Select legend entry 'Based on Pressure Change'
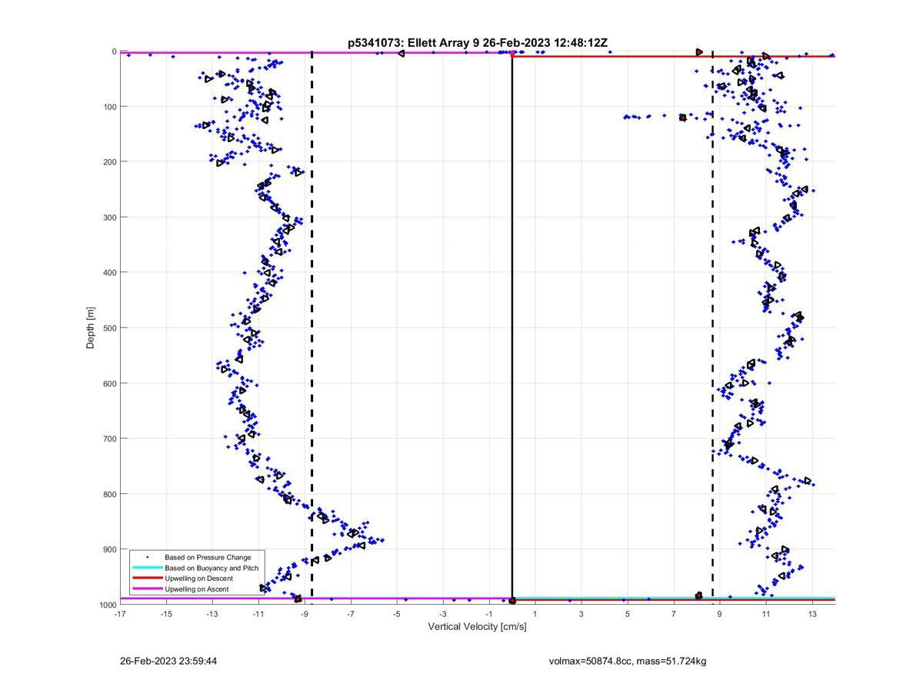The height and width of the screenshot is (680, 923). coord(208,557)
